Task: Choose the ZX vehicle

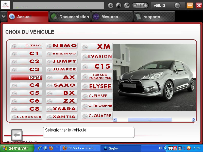Action: [x=62, y=101]
